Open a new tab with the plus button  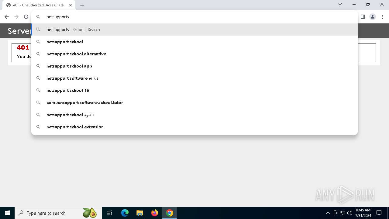(82, 5)
